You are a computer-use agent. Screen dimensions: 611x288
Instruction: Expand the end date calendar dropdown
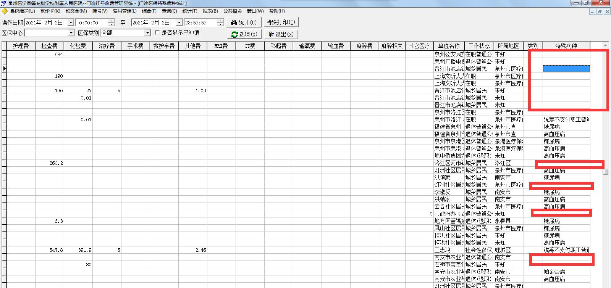179,23
